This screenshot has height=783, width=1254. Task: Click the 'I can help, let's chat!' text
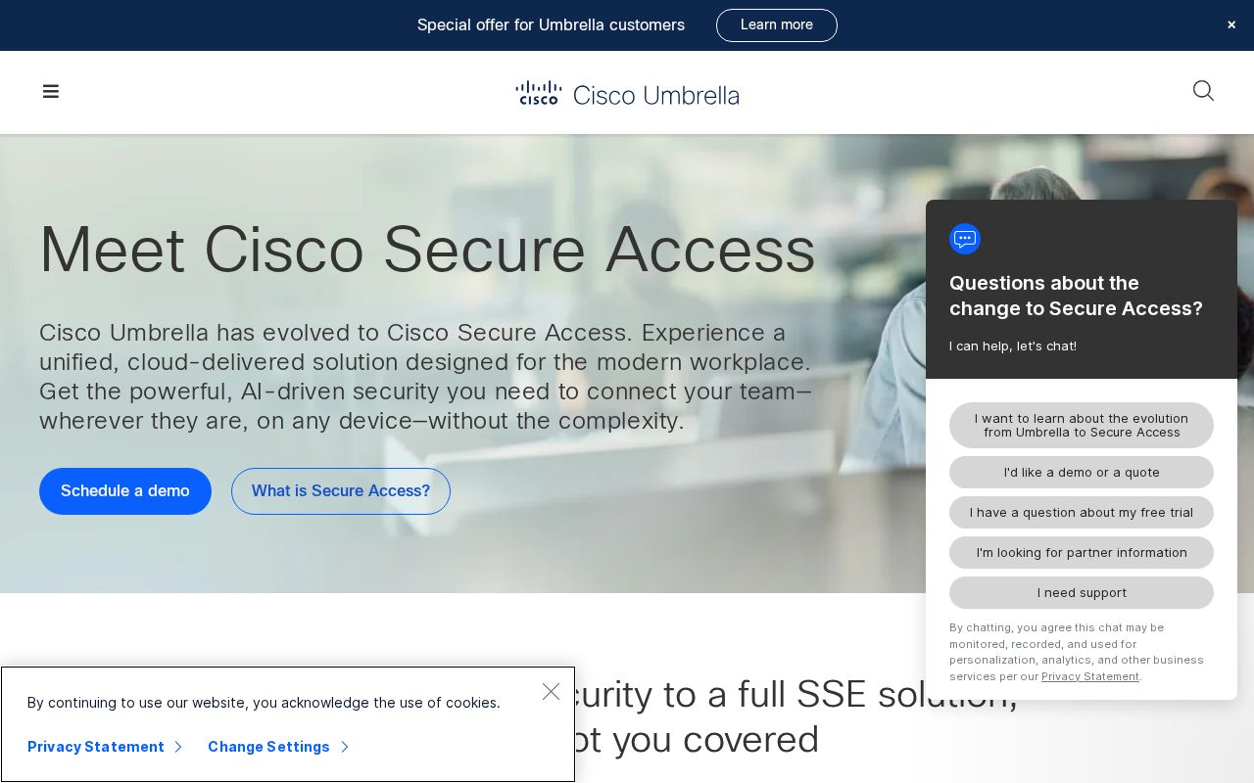tap(1013, 346)
